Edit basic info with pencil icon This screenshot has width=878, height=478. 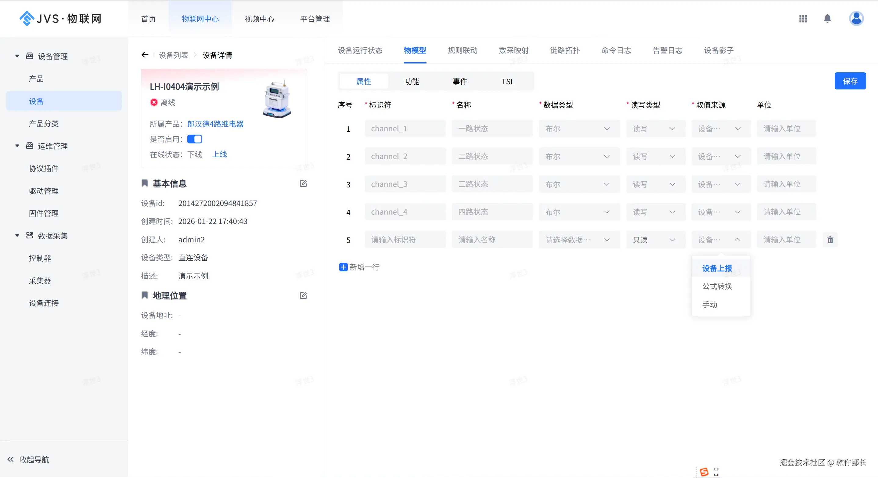[303, 184]
